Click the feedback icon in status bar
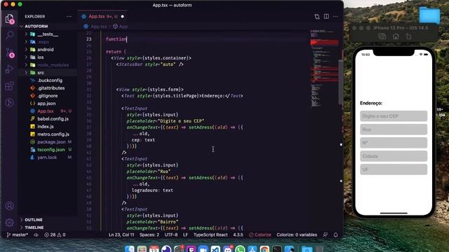This screenshot has width=449, height=252. click(x=326, y=235)
